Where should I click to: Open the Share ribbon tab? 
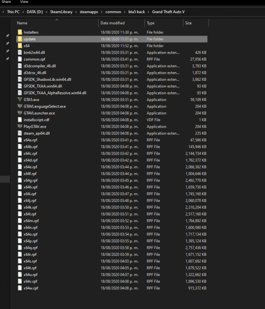[6, 2]
